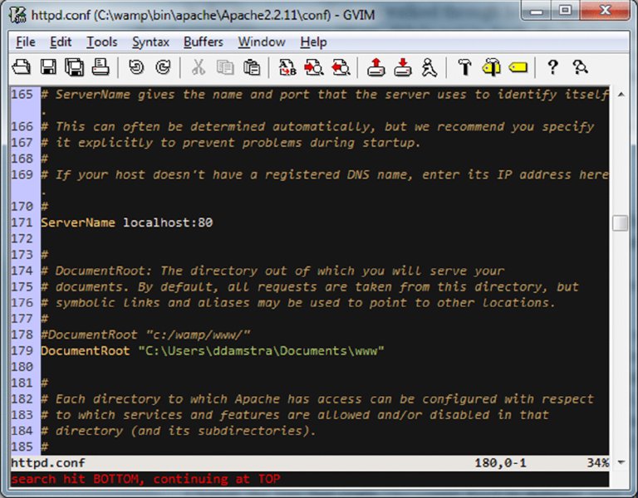Open the Tools menu
The width and height of the screenshot is (638, 498).
coord(101,41)
